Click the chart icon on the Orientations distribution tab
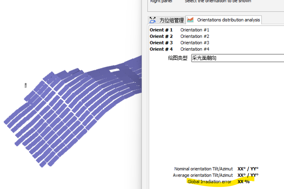 tap(190, 20)
